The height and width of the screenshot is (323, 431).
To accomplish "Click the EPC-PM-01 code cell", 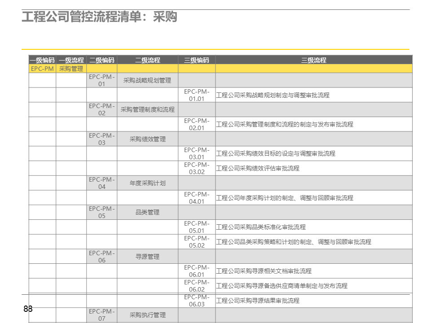I will point(102,80).
